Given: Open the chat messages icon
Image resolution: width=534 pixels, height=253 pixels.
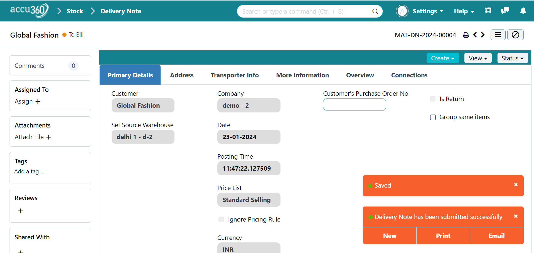Looking at the screenshot, I should 505,11.
